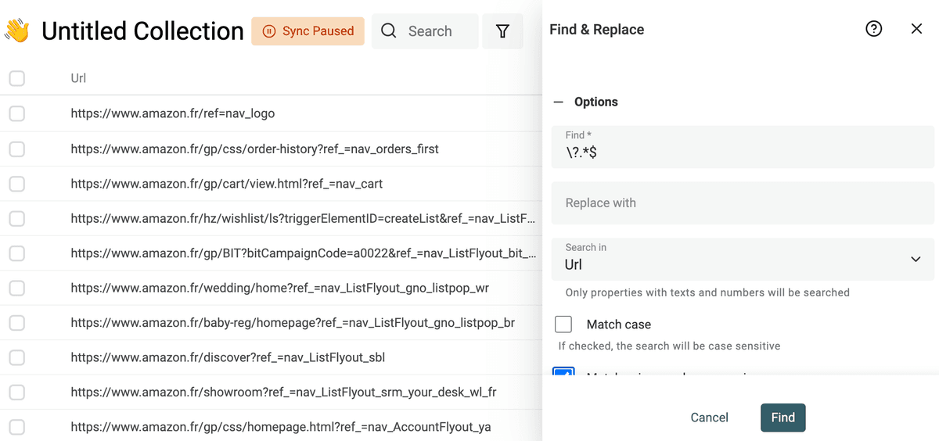Click the Match case label text
Image resolution: width=939 pixels, height=441 pixels.
618,324
